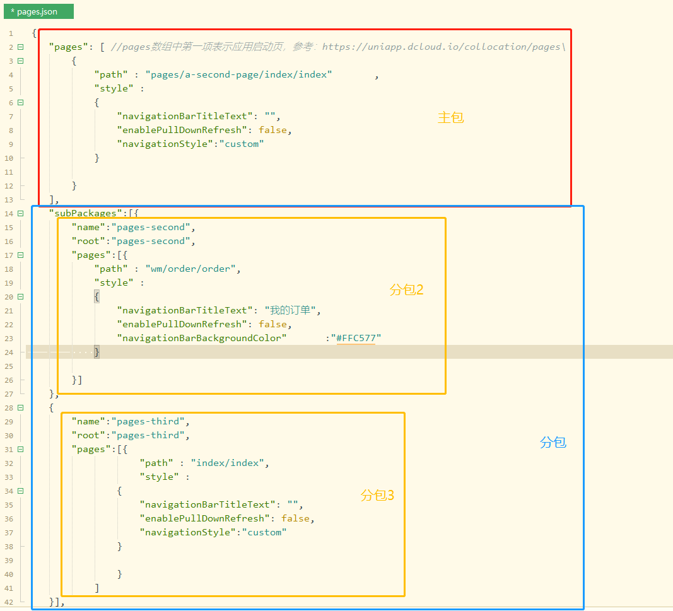This screenshot has width=673, height=611.
Task: Collapse the fold marker beside line 17
Action: 20,255
